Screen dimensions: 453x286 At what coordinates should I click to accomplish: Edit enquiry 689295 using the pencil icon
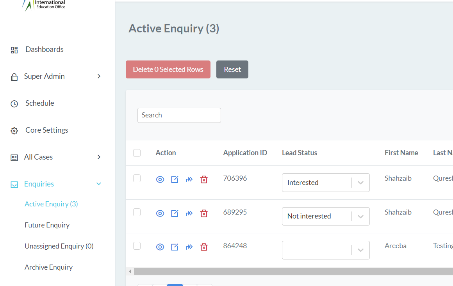tap(175, 213)
